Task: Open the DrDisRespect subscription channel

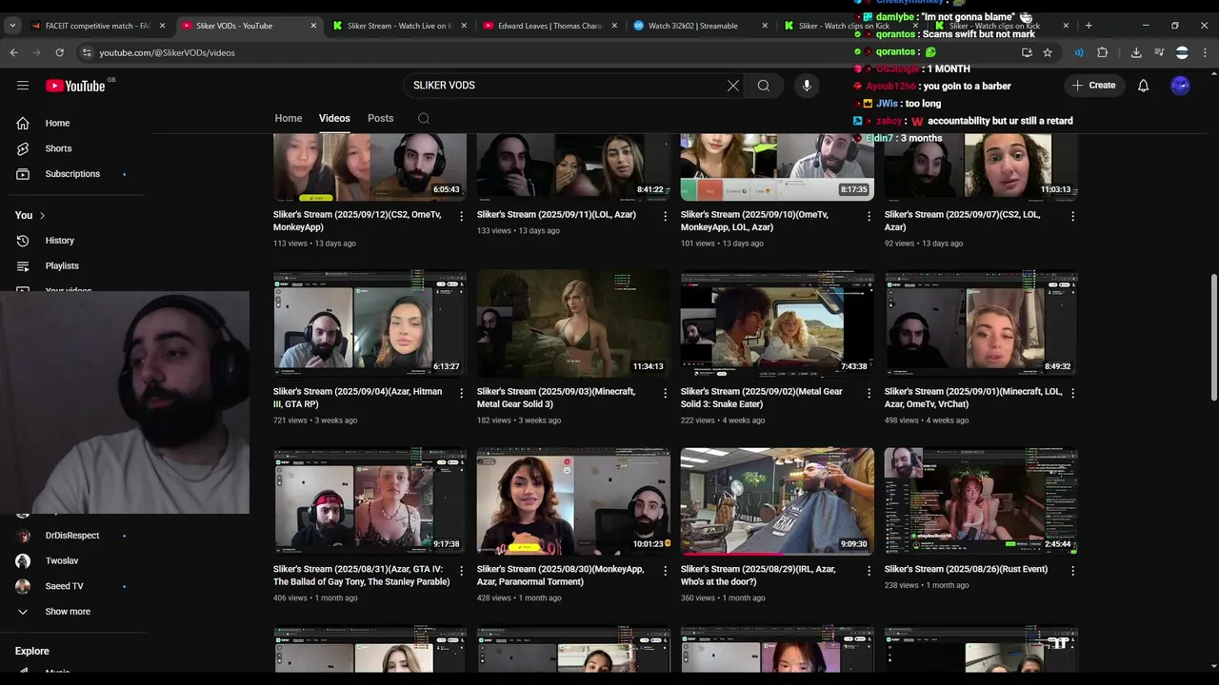Action: 72,536
